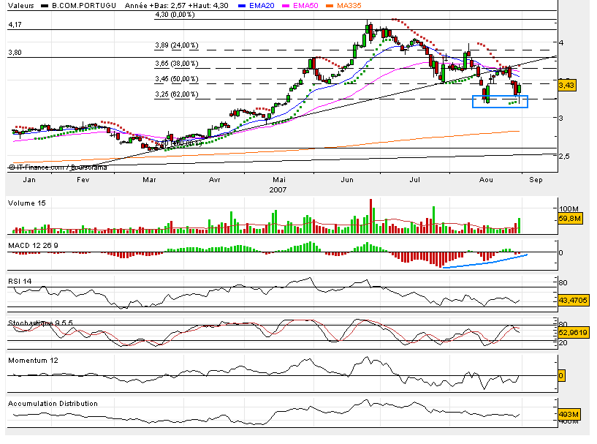The width and height of the screenshot is (597, 444).
Task: Click the 'MA335' legend label
Action: click(349, 5)
